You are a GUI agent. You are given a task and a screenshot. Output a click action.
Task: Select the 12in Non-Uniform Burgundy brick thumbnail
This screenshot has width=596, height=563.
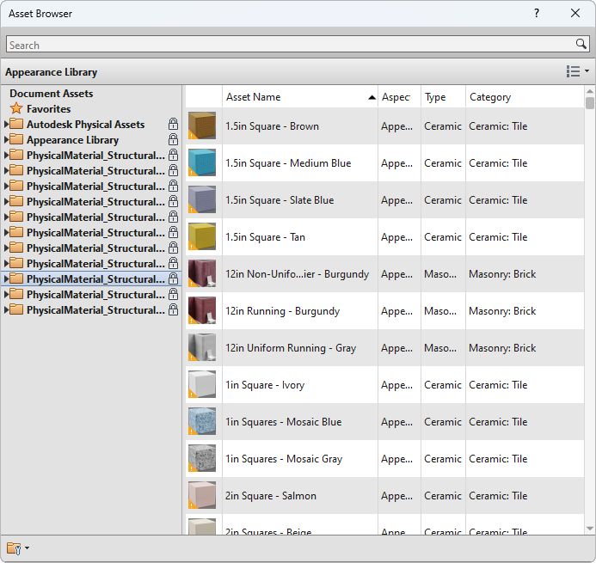202,273
